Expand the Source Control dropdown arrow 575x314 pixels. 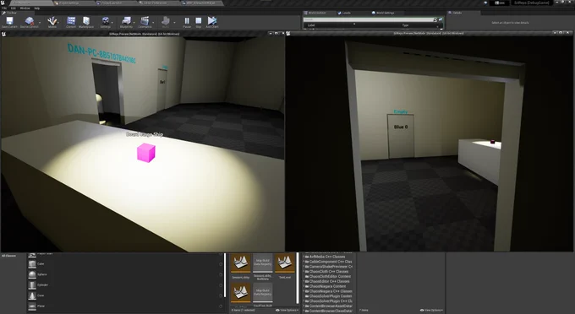coord(40,22)
